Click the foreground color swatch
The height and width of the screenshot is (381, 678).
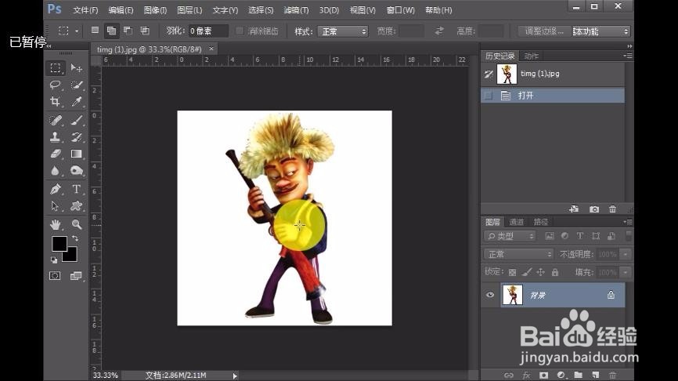60,244
